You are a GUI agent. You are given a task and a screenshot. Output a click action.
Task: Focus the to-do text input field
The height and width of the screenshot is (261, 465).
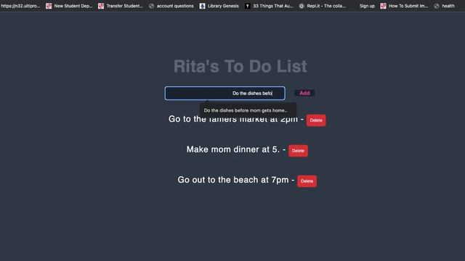[225, 94]
